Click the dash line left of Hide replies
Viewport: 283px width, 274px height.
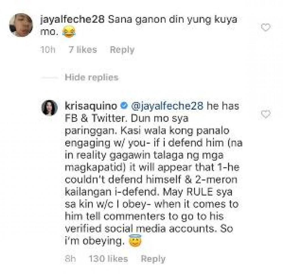(x=49, y=78)
